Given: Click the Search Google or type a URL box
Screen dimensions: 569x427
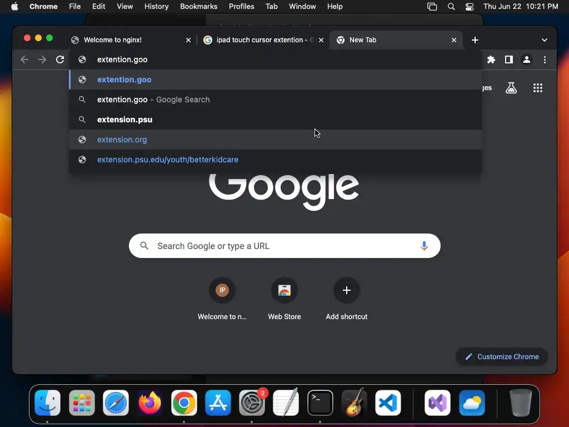Looking at the screenshot, I should pyautogui.click(x=284, y=246).
